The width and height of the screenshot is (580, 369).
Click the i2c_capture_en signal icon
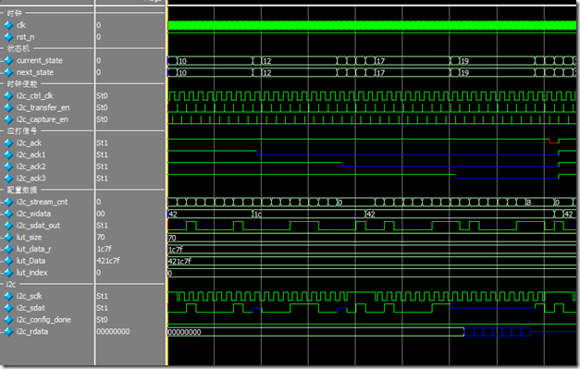(9, 119)
